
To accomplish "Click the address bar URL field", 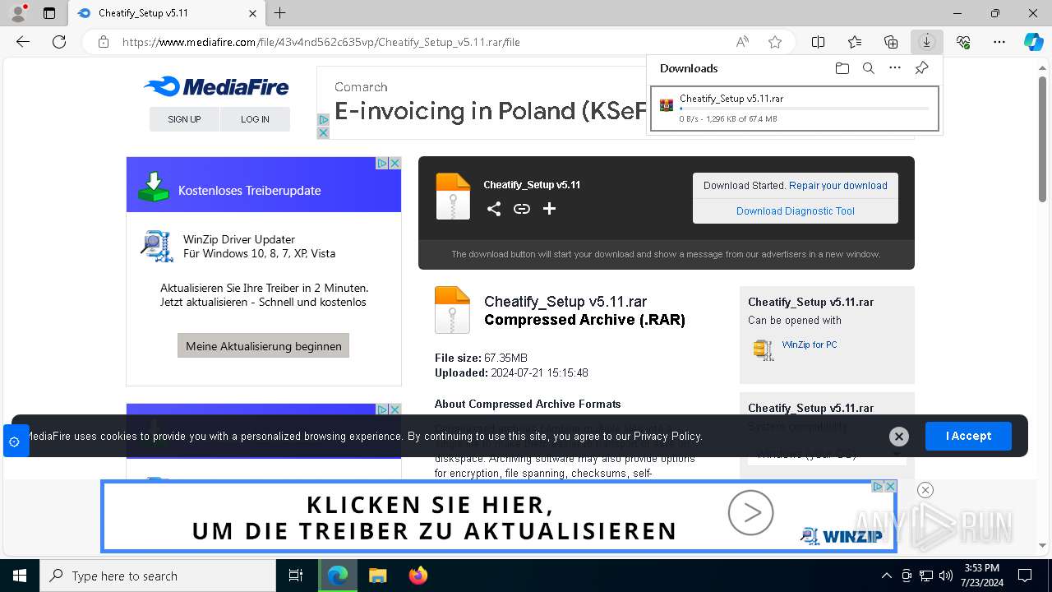I will pyautogui.click(x=419, y=42).
